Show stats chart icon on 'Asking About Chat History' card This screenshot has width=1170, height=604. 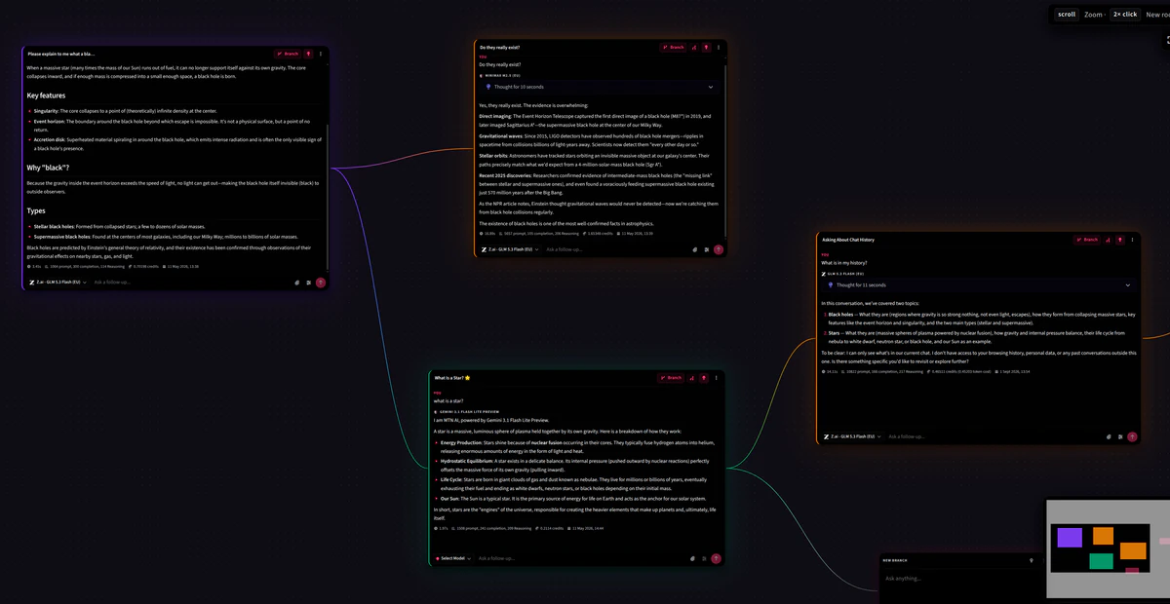pos(1109,240)
